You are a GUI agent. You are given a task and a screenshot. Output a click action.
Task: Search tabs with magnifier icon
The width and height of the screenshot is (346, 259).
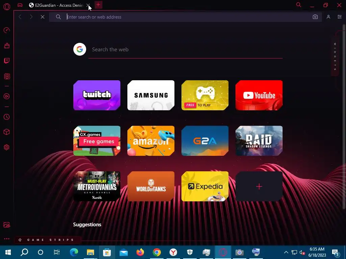[x=299, y=5]
